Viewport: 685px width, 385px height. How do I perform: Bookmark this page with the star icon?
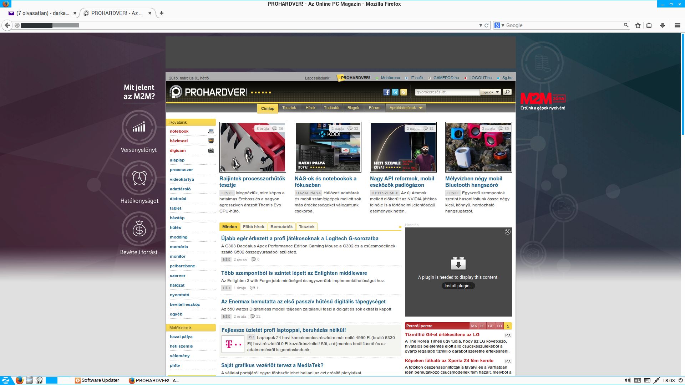(638, 25)
